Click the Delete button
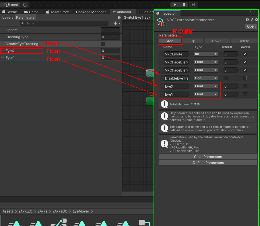 (x=244, y=41)
